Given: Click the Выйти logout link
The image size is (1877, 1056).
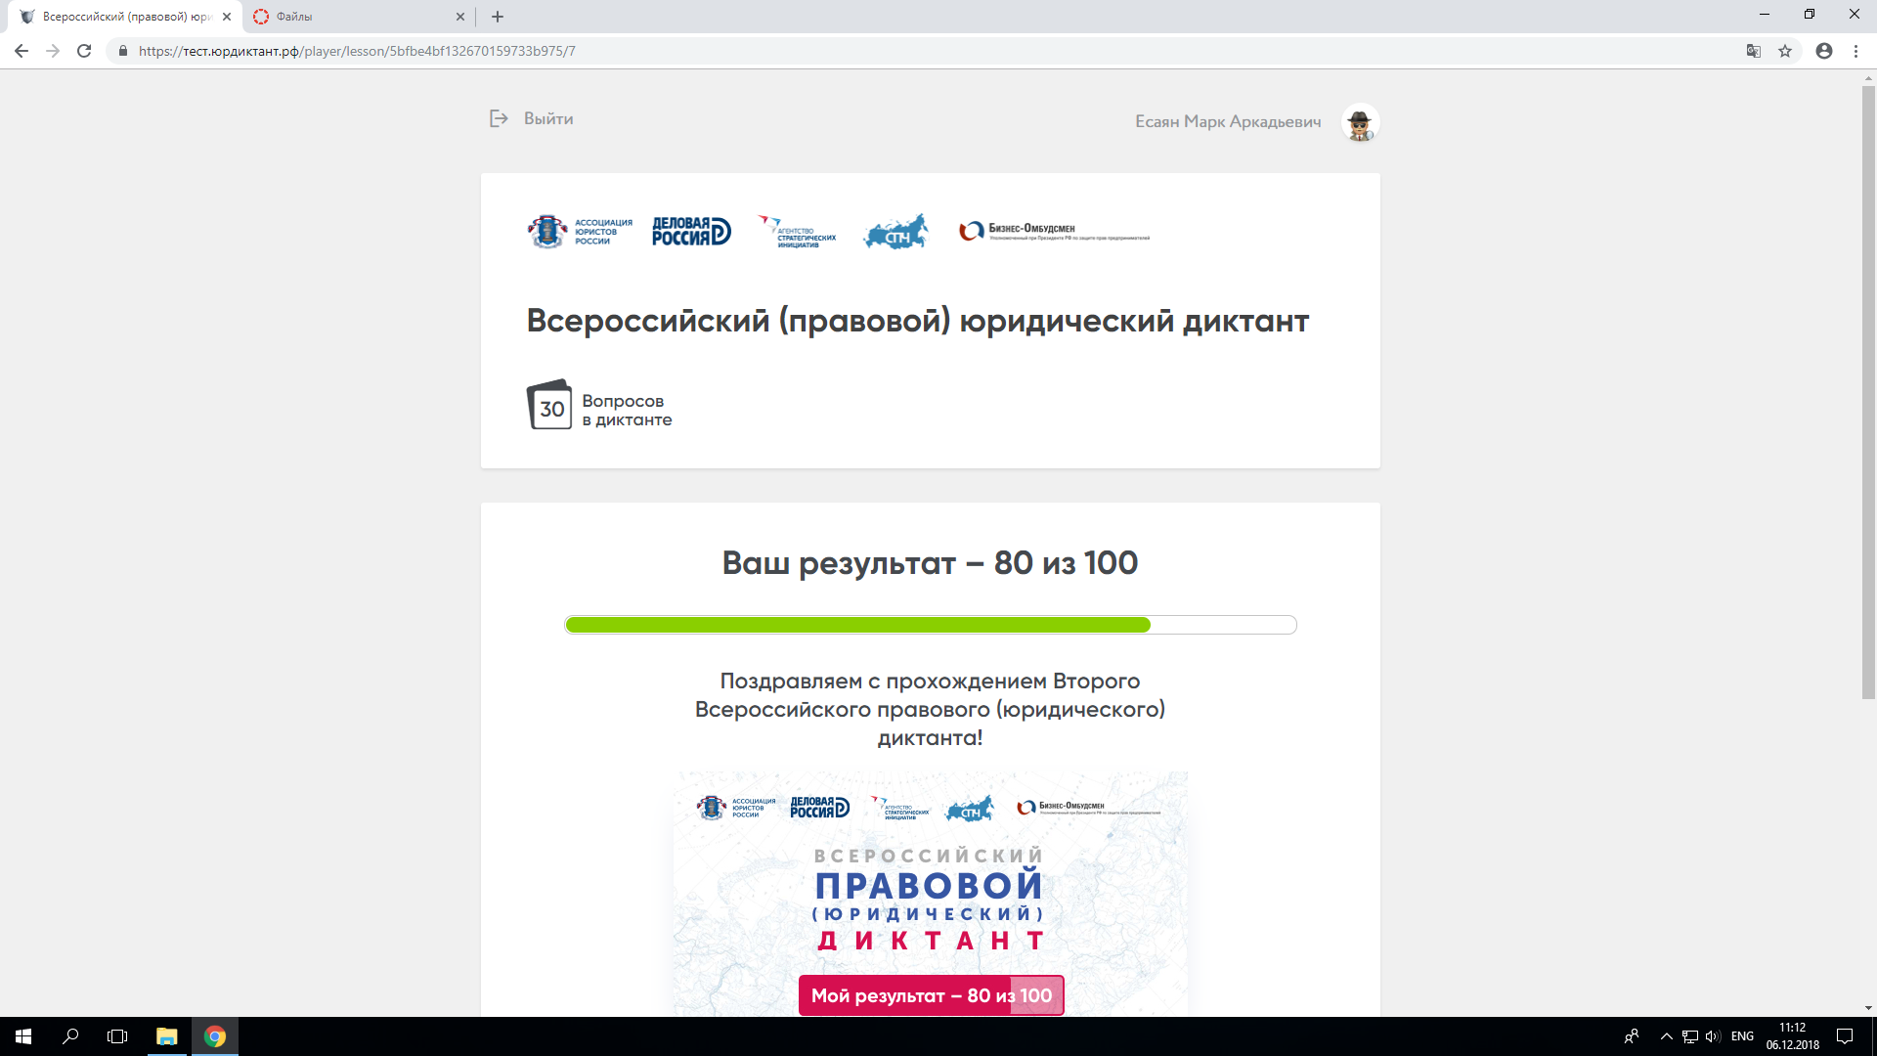Looking at the screenshot, I should tap(548, 118).
